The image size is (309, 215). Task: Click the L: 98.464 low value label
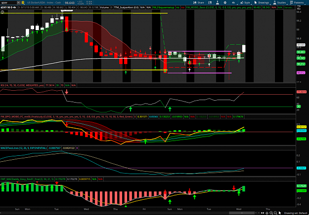[70, 7]
